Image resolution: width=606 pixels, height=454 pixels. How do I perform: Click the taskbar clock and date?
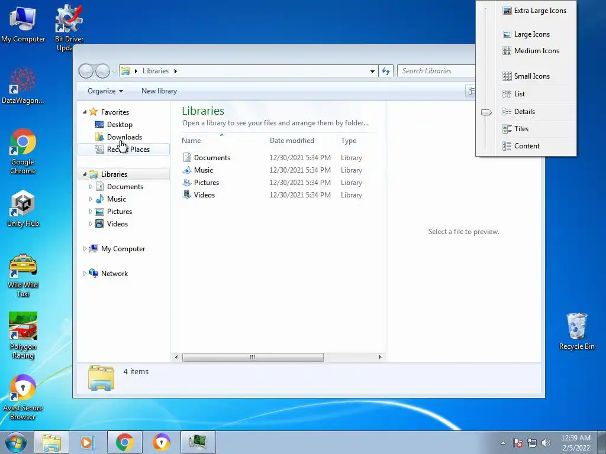pyautogui.click(x=576, y=443)
